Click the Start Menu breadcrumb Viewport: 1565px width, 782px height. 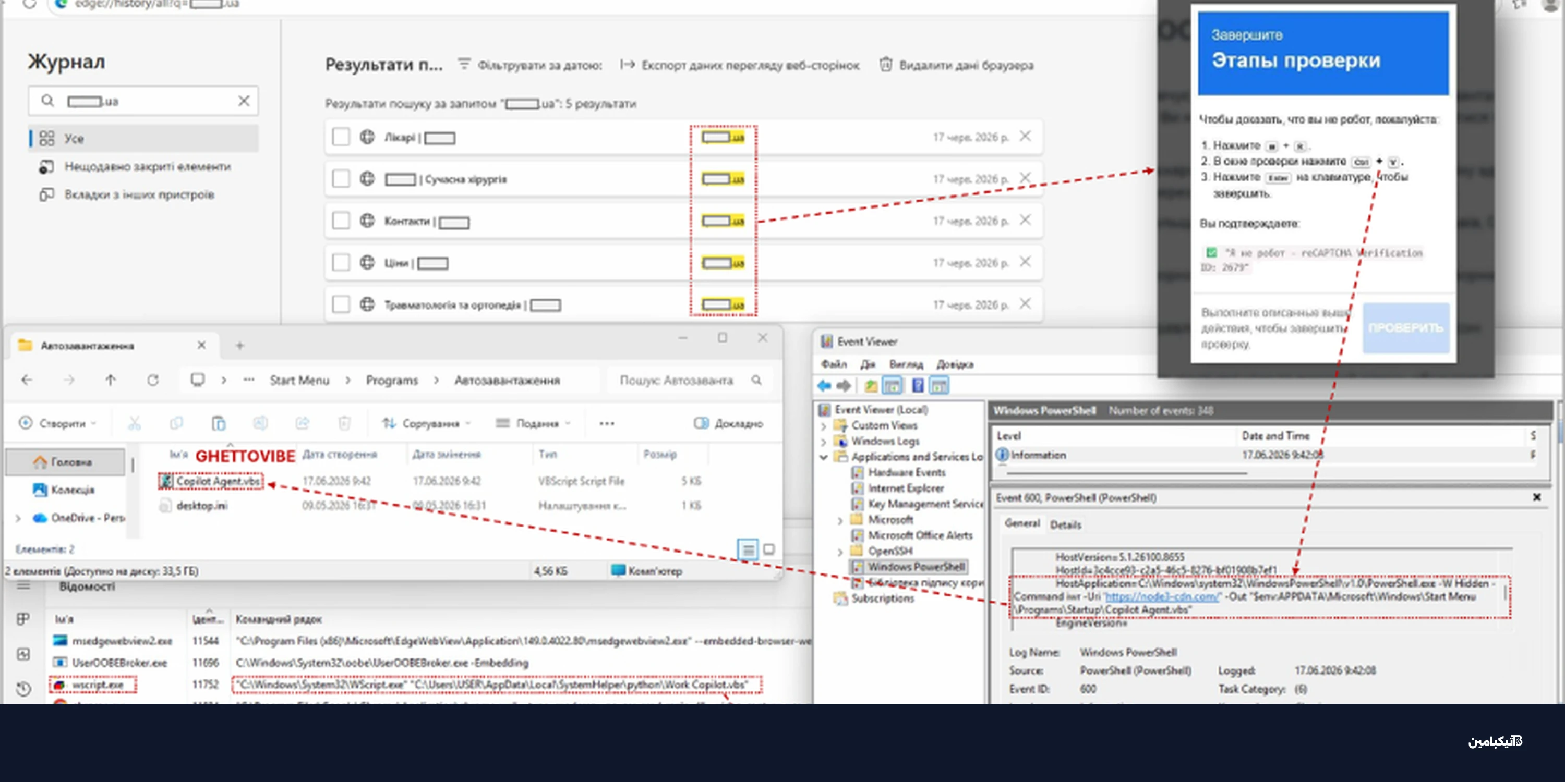[299, 380]
